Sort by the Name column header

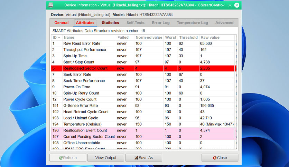point(89,37)
